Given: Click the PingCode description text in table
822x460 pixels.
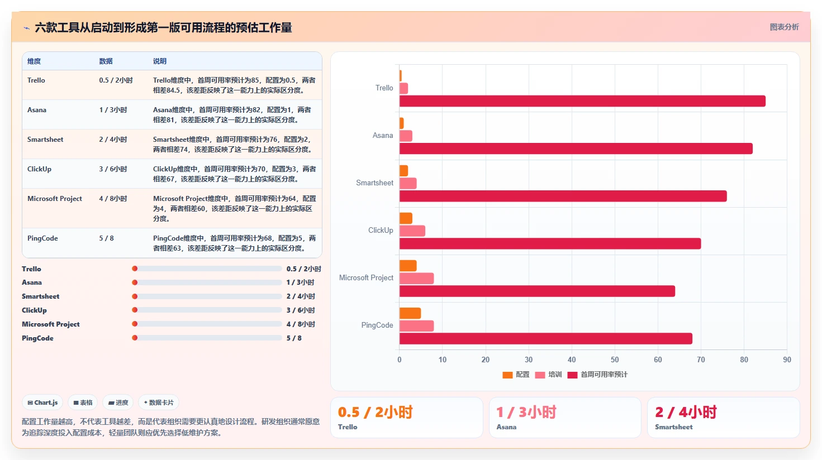Looking at the screenshot, I should pyautogui.click(x=234, y=243).
